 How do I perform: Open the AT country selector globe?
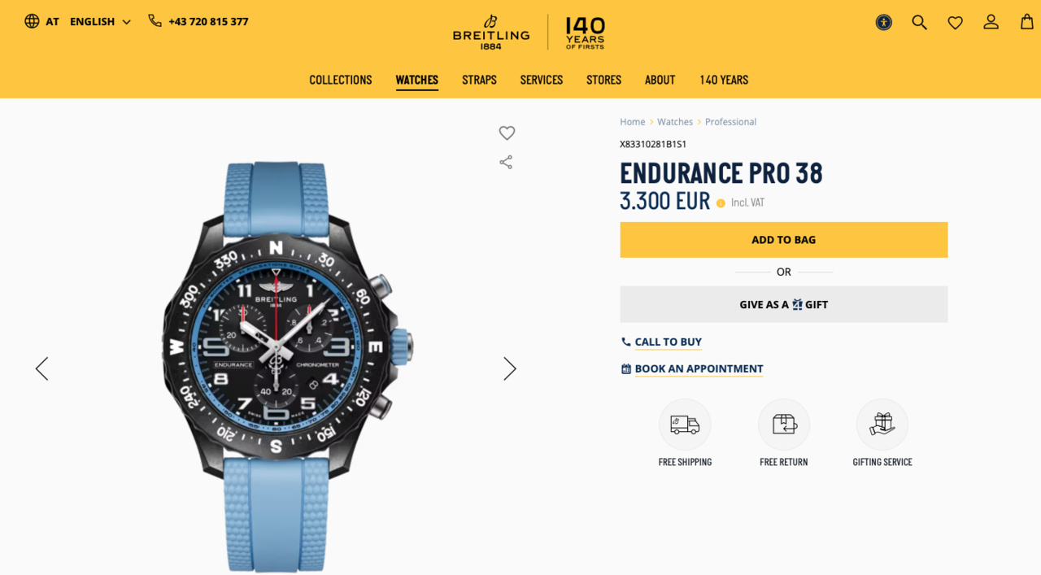click(41, 22)
